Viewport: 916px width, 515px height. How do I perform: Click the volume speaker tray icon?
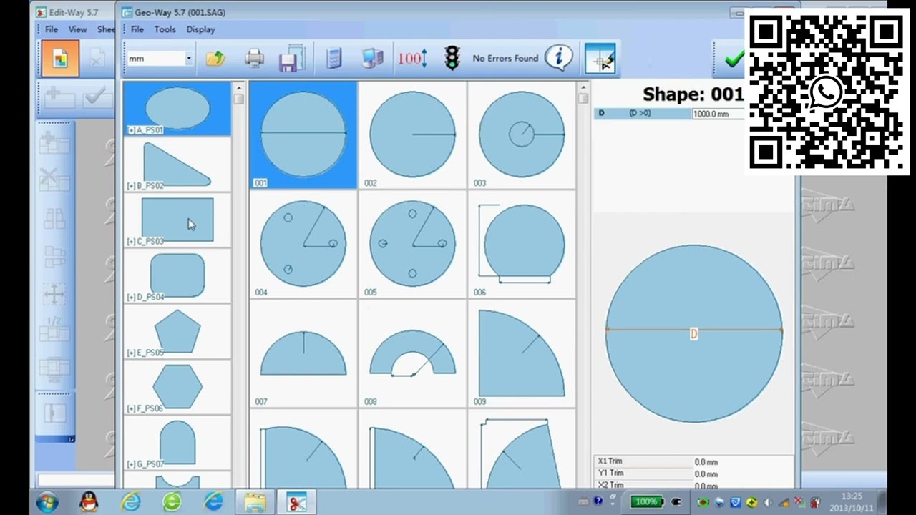coord(768,503)
